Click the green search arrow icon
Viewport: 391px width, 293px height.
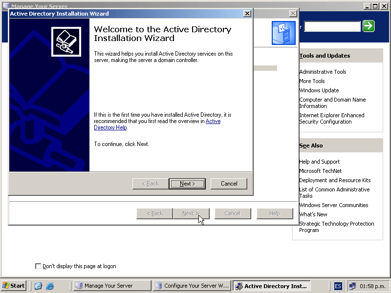pos(369,26)
